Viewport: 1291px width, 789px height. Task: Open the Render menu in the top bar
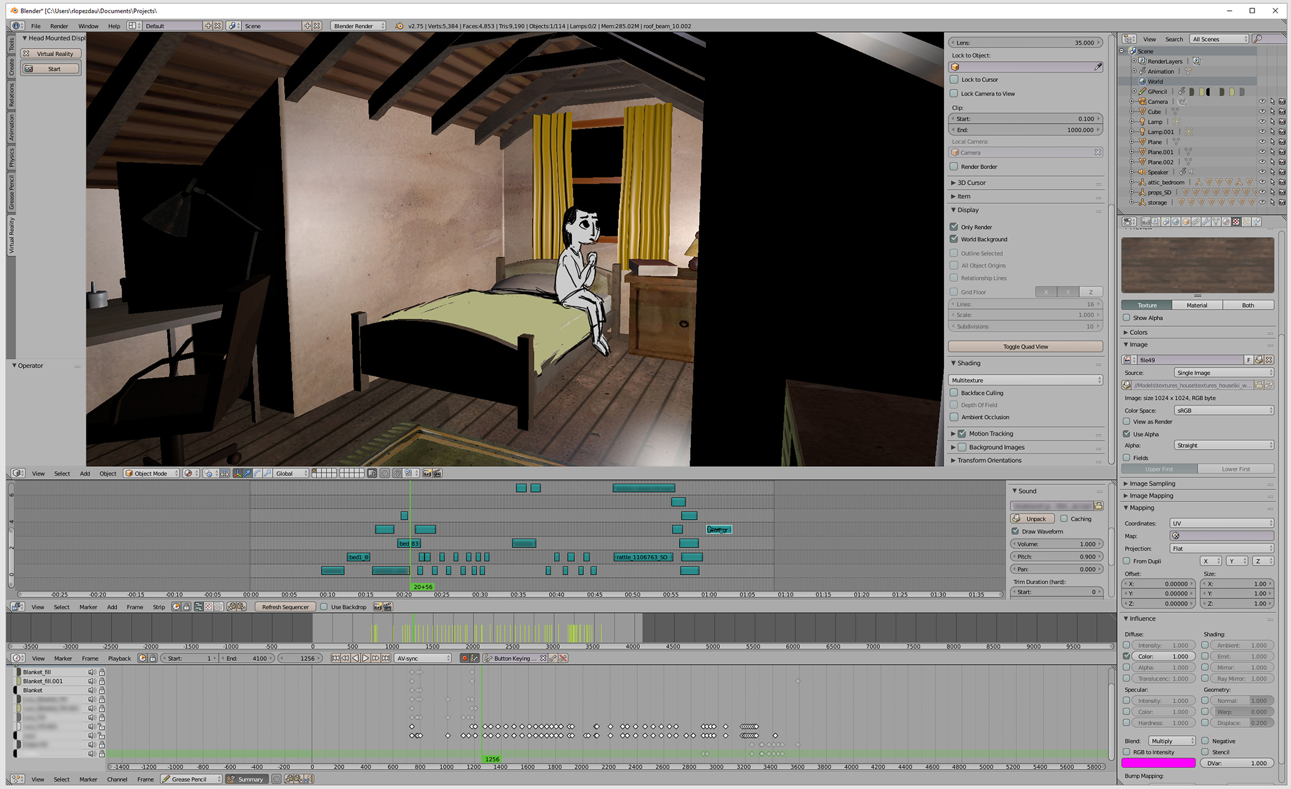click(59, 26)
